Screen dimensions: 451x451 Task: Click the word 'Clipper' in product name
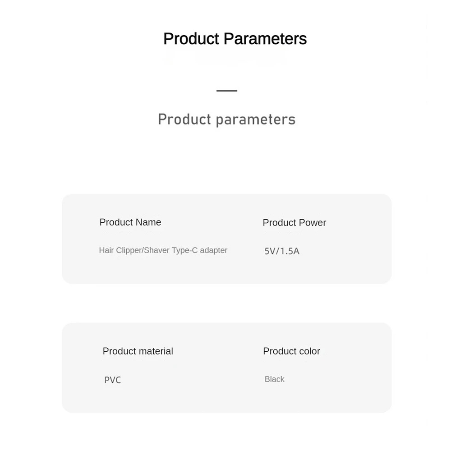129,250
